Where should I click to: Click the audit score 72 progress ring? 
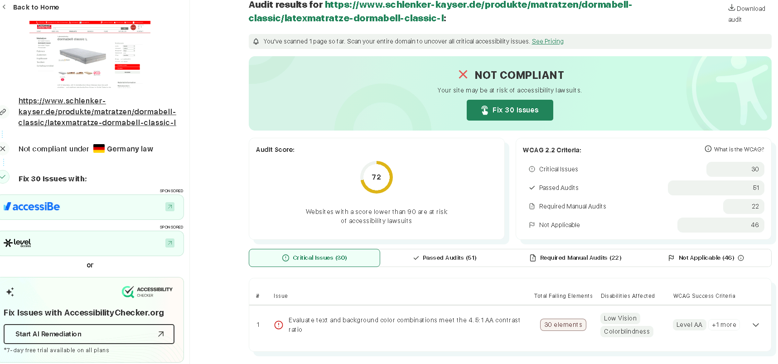(x=376, y=177)
